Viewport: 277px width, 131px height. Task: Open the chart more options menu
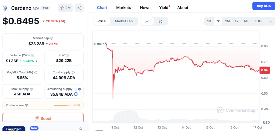[270, 21]
